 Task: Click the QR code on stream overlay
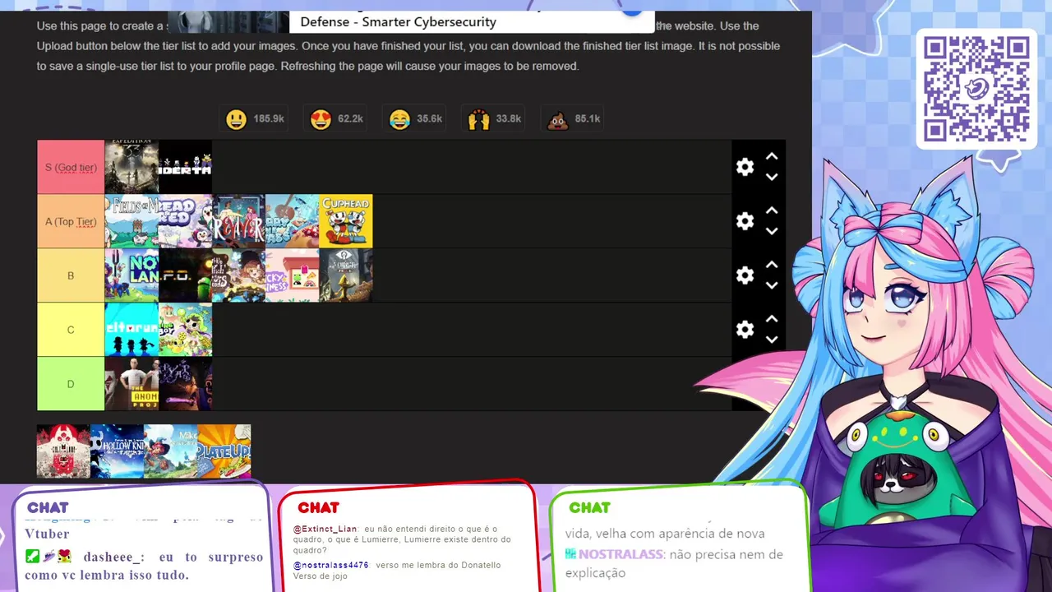coord(976,89)
